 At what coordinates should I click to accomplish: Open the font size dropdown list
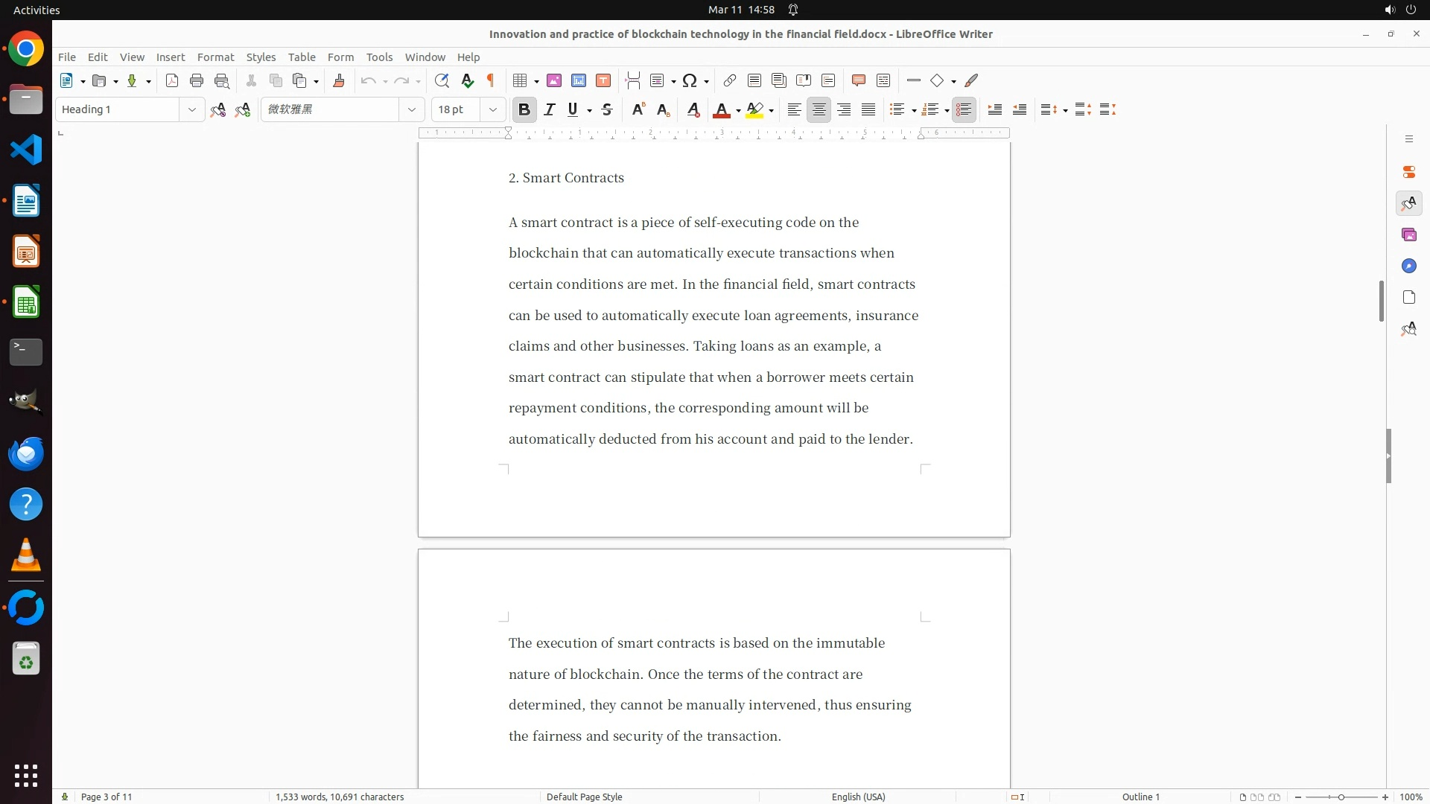[492, 109]
